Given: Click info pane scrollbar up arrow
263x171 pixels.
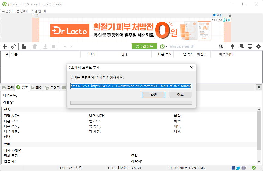Looking at the screenshot, I should pyautogui.click(x=259, y=109).
